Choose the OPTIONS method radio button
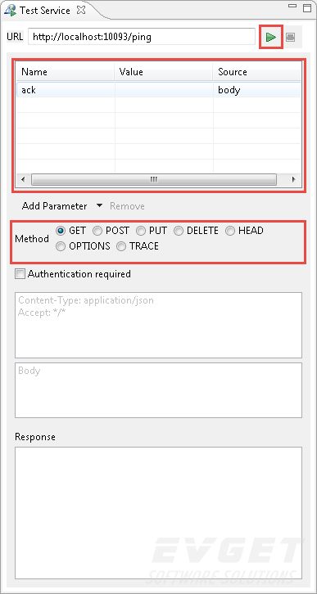Screen dimensions: 317x594 61,246
